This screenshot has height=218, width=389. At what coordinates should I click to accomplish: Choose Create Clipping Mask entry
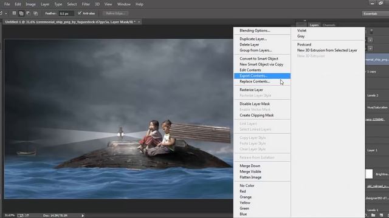tap(262, 116)
